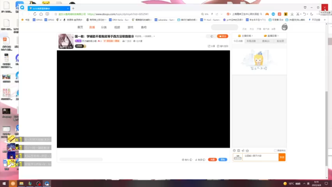Image resolution: width=332 pixels, height=187 pixels.
Task: Click the undo closed tab icon
Action: coord(304,14)
